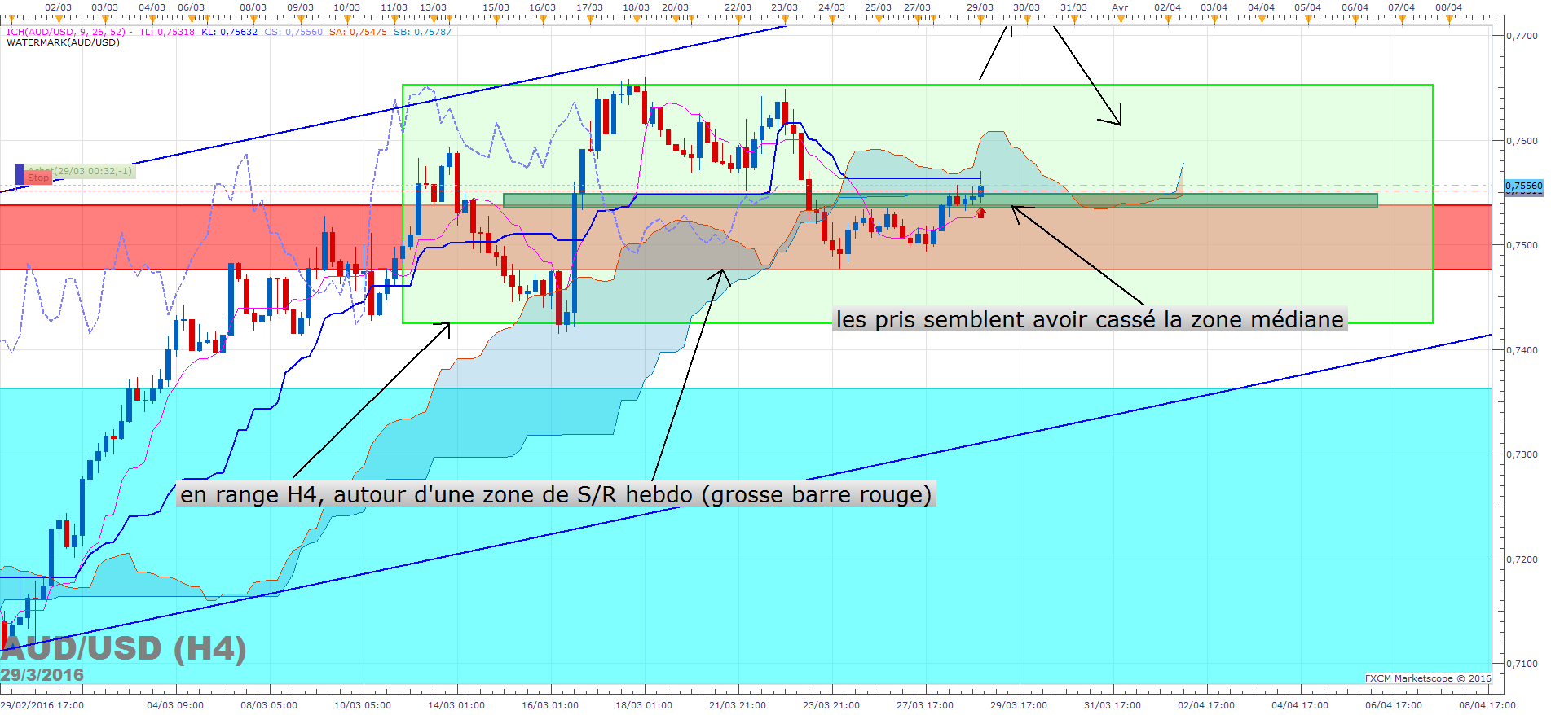The image size is (1551, 715).
Task: Click the SA: 0,75475 indicator value
Action: point(359,32)
